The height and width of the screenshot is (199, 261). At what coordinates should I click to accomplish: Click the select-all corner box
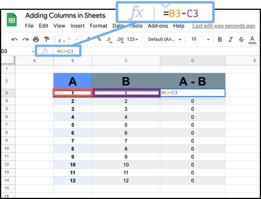(x=8, y=60)
